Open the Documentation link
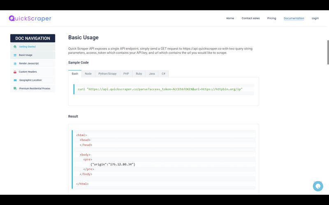The image size is (329, 205). click(294, 18)
